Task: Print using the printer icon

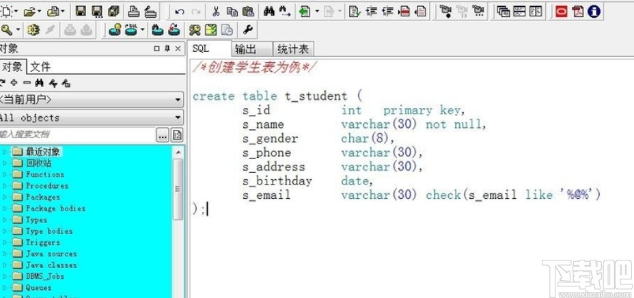Action: pyautogui.click(x=134, y=12)
